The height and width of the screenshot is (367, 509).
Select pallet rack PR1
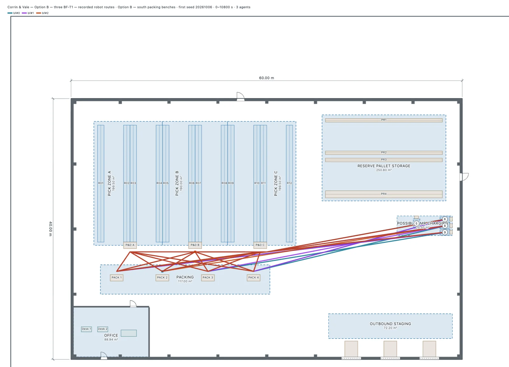(x=384, y=120)
